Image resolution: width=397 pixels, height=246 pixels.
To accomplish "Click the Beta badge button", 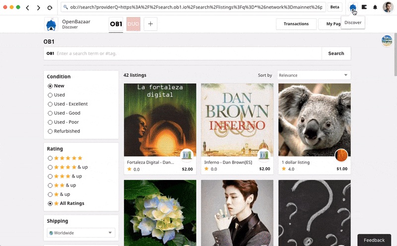I will 334,7.
